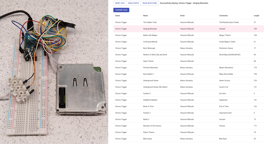Open the CHOOSE FILES dialog
This screenshot has height=144, width=266.
point(121,10)
